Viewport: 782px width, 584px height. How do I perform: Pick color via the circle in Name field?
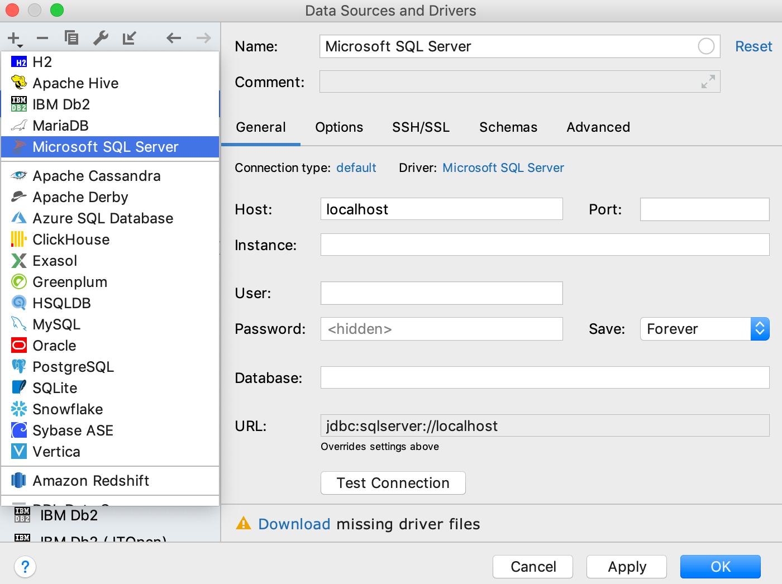click(706, 46)
